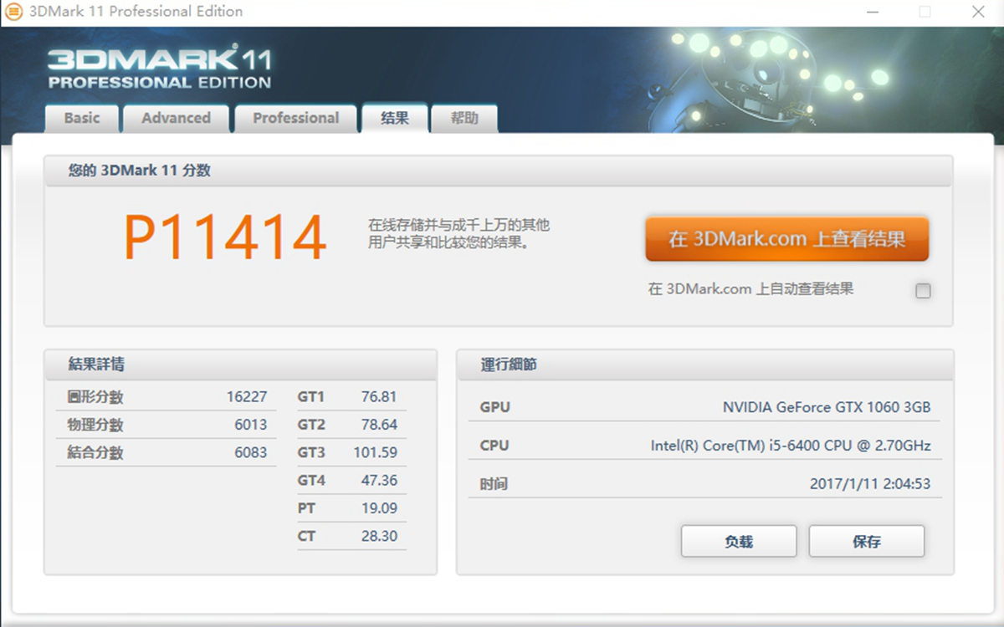Screen dimensions: 1004x627
Task: Click the P11414 overall score
Action: (224, 236)
